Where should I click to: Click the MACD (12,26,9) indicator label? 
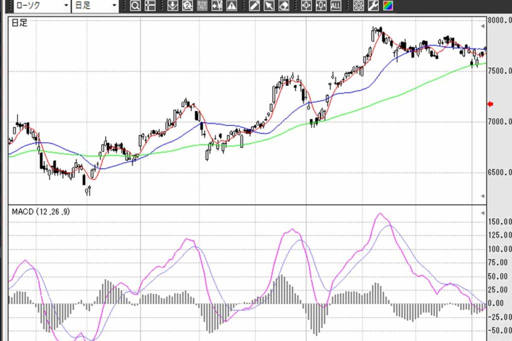click(x=41, y=212)
